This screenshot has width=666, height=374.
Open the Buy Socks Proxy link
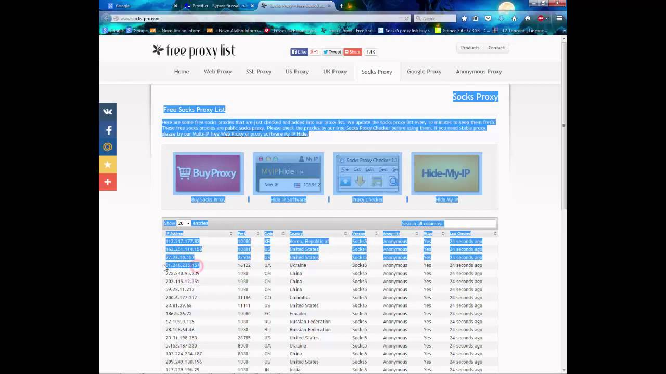point(208,199)
